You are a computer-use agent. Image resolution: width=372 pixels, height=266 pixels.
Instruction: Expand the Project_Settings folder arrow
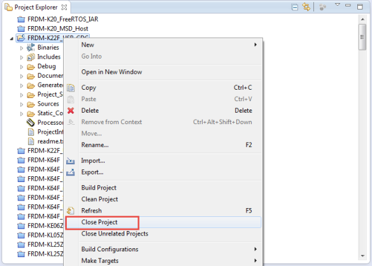(22, 95)
